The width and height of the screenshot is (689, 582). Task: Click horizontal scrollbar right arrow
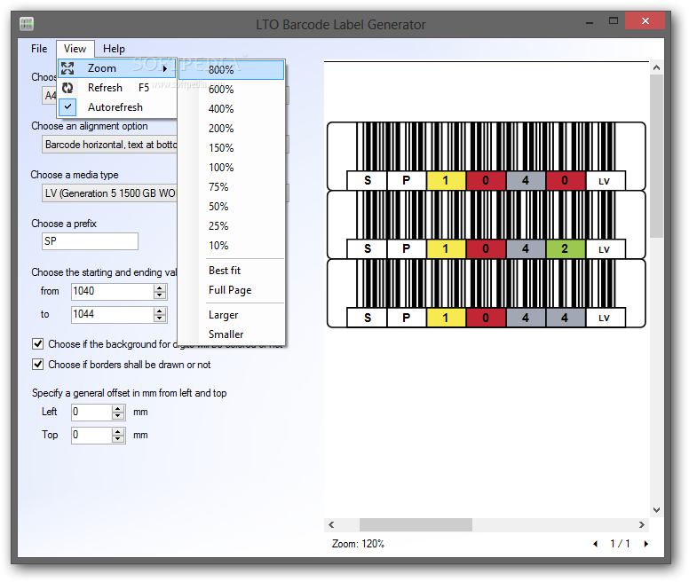point(642,524)
